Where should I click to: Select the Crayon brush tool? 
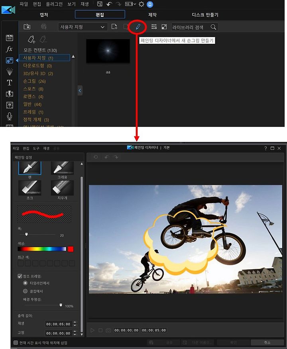click(62, 168)
